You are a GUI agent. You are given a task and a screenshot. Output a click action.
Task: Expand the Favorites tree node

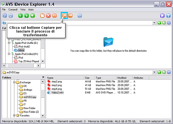coord(14,115)
